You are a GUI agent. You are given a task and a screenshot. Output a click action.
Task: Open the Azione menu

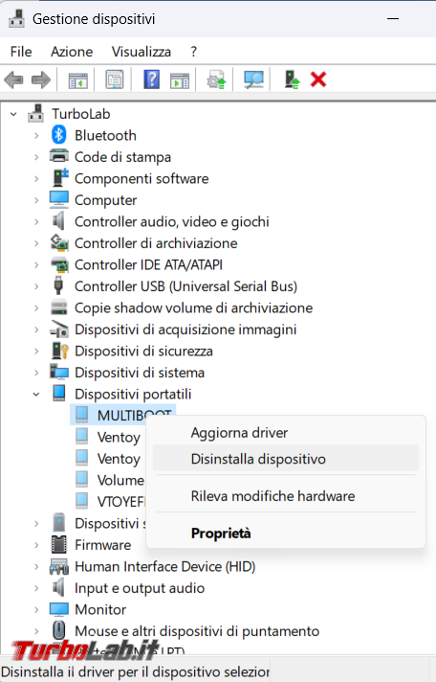(x=72, y=52)
